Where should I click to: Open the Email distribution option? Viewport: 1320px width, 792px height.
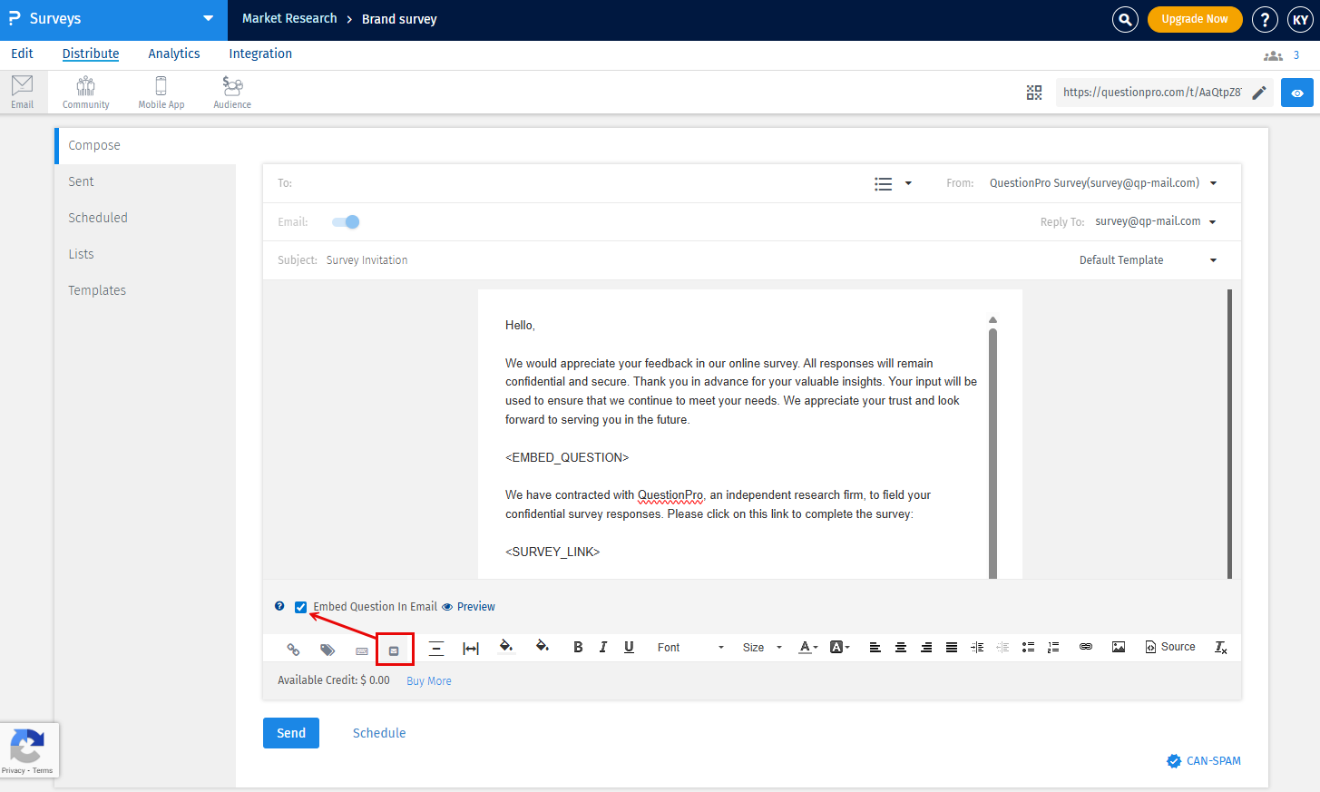[23, 92]
